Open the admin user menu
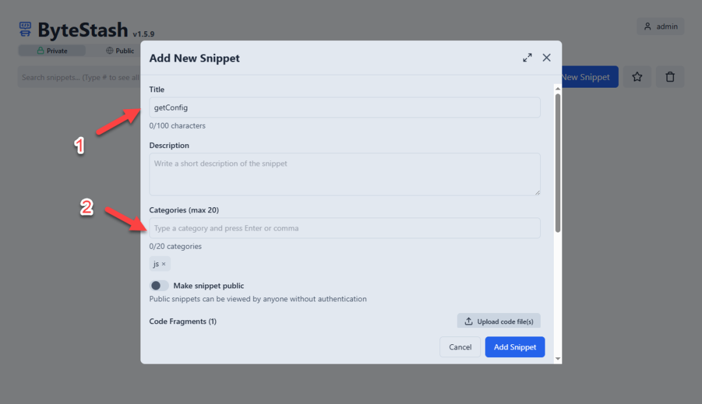The height and width of the screenshot is (404, 702). pos(660,27)
